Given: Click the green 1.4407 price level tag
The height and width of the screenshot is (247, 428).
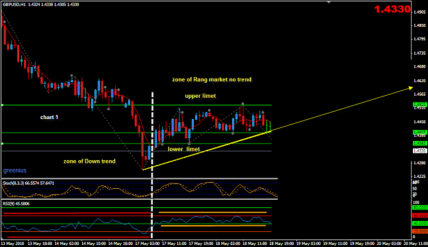Looking at the screenshot, I should point(420,133).
